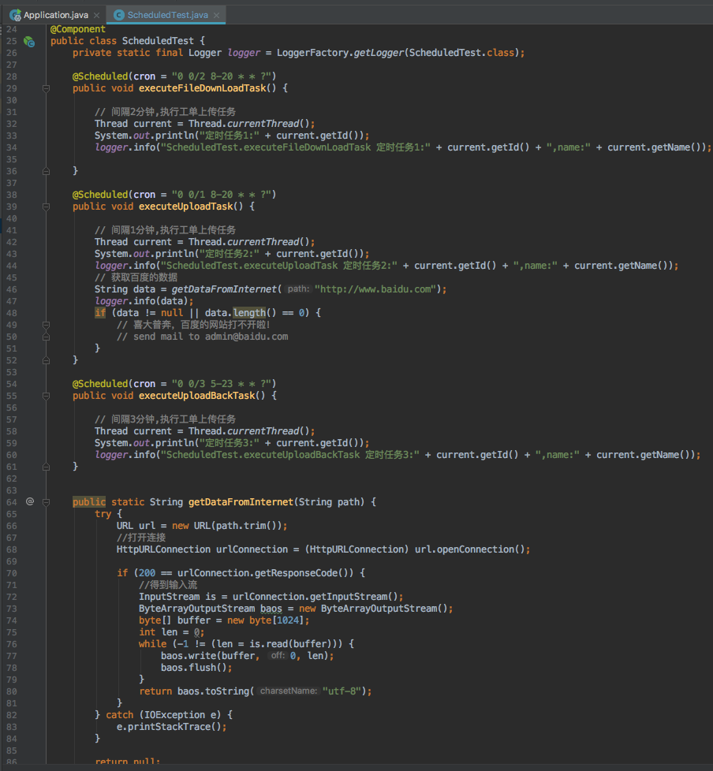
Task: Click the Spring bean icon beside ScheduledTest class
Action: 28,40
